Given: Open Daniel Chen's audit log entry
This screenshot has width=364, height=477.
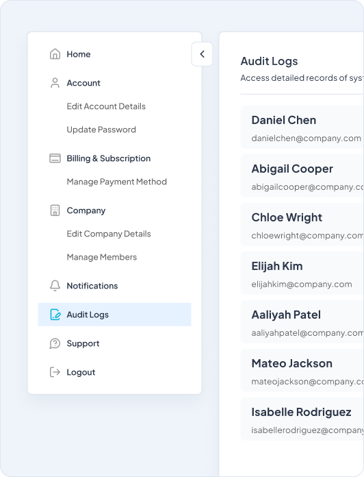Looking at the screenshot, I should point(302,127).
